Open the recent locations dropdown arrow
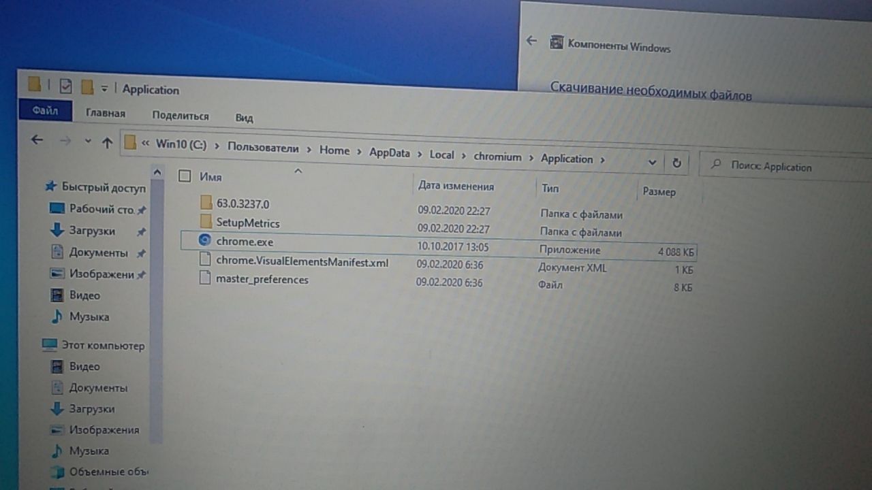872x490 pixels. click(87, 142)
